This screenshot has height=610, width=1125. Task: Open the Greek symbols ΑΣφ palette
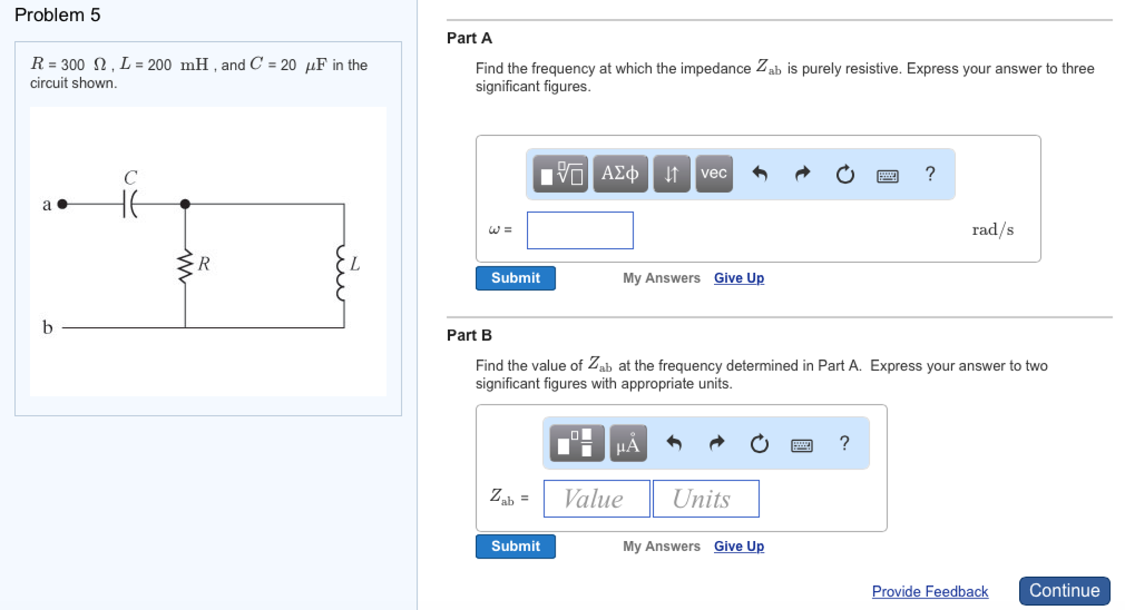coord(620,174)
